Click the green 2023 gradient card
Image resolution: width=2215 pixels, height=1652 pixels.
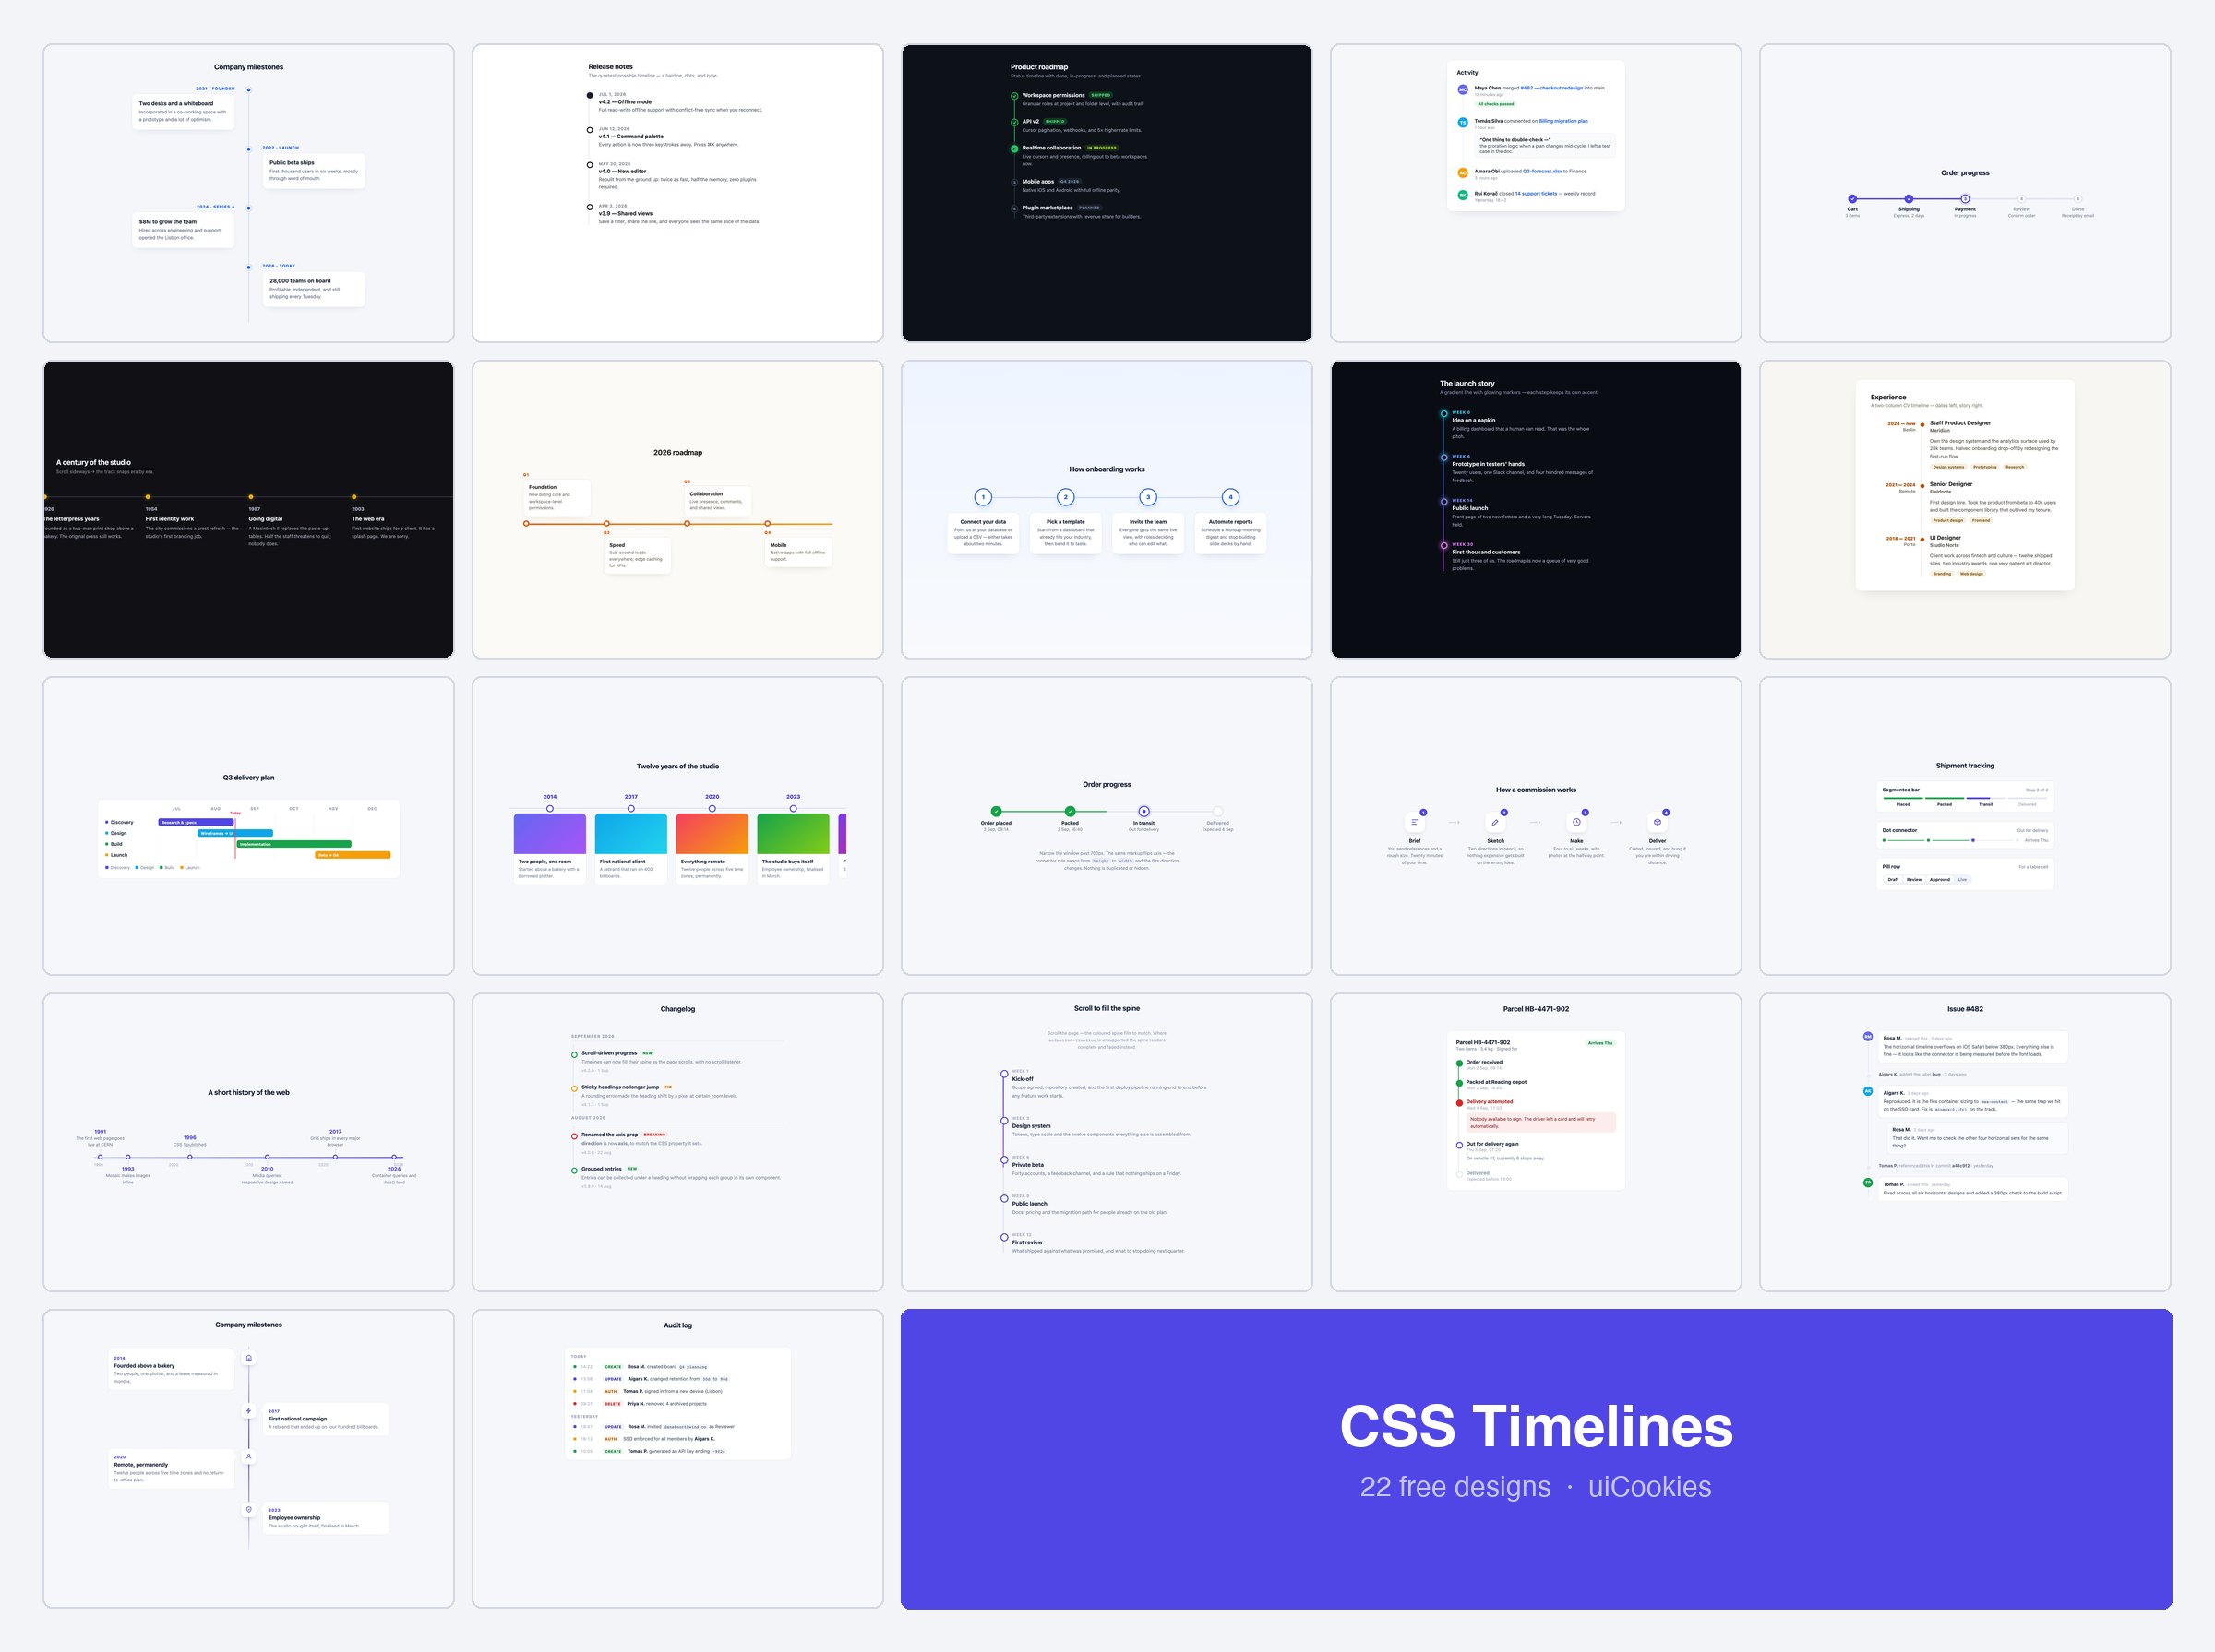pos(794,834)
